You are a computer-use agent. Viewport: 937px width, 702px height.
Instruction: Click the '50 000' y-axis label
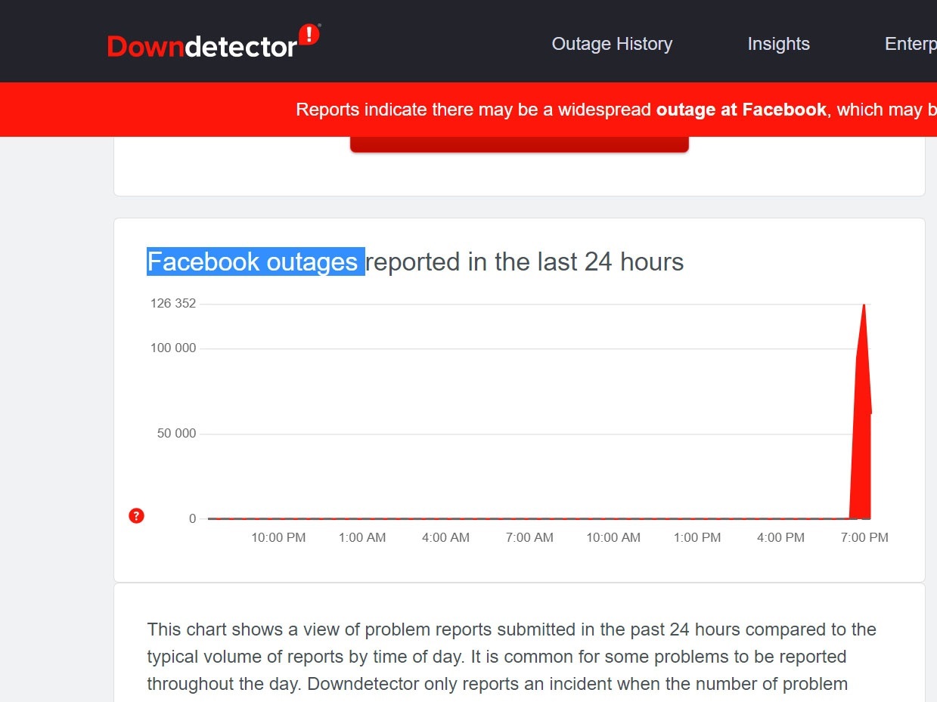point(176,434)
